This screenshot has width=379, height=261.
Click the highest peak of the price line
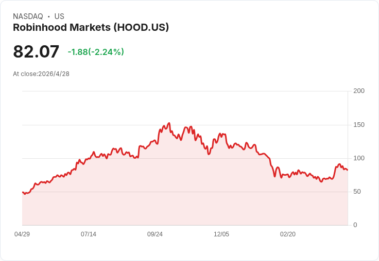click(169, 123)
